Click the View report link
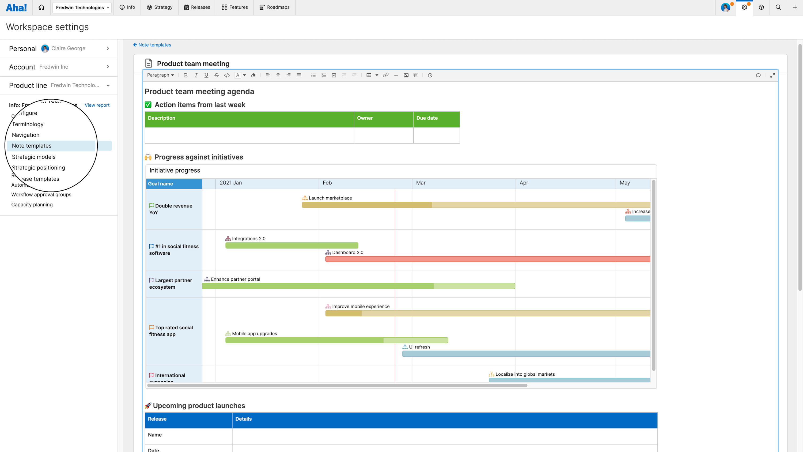Image resolution: width=803 pixels, height=452 pixels. click(97, 105)
